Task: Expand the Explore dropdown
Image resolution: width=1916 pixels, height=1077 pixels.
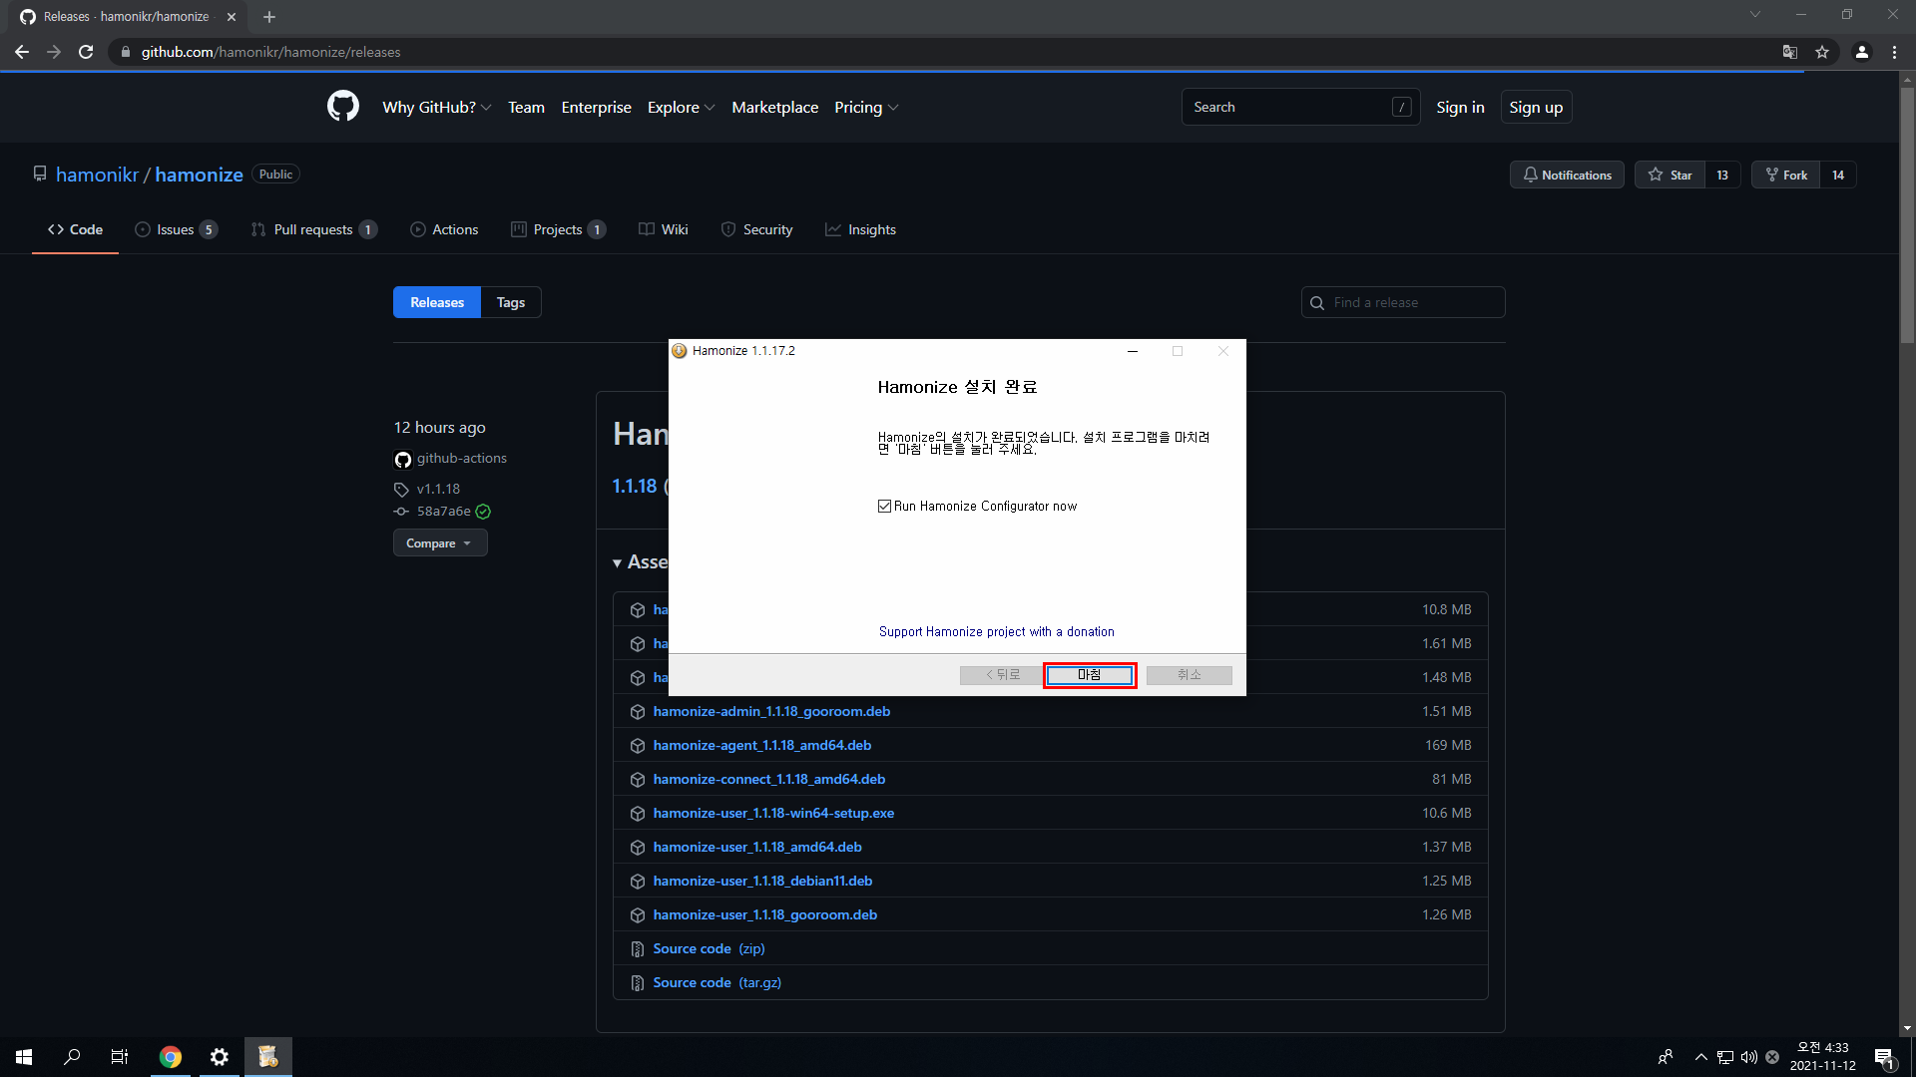Action: click(681, 107)
